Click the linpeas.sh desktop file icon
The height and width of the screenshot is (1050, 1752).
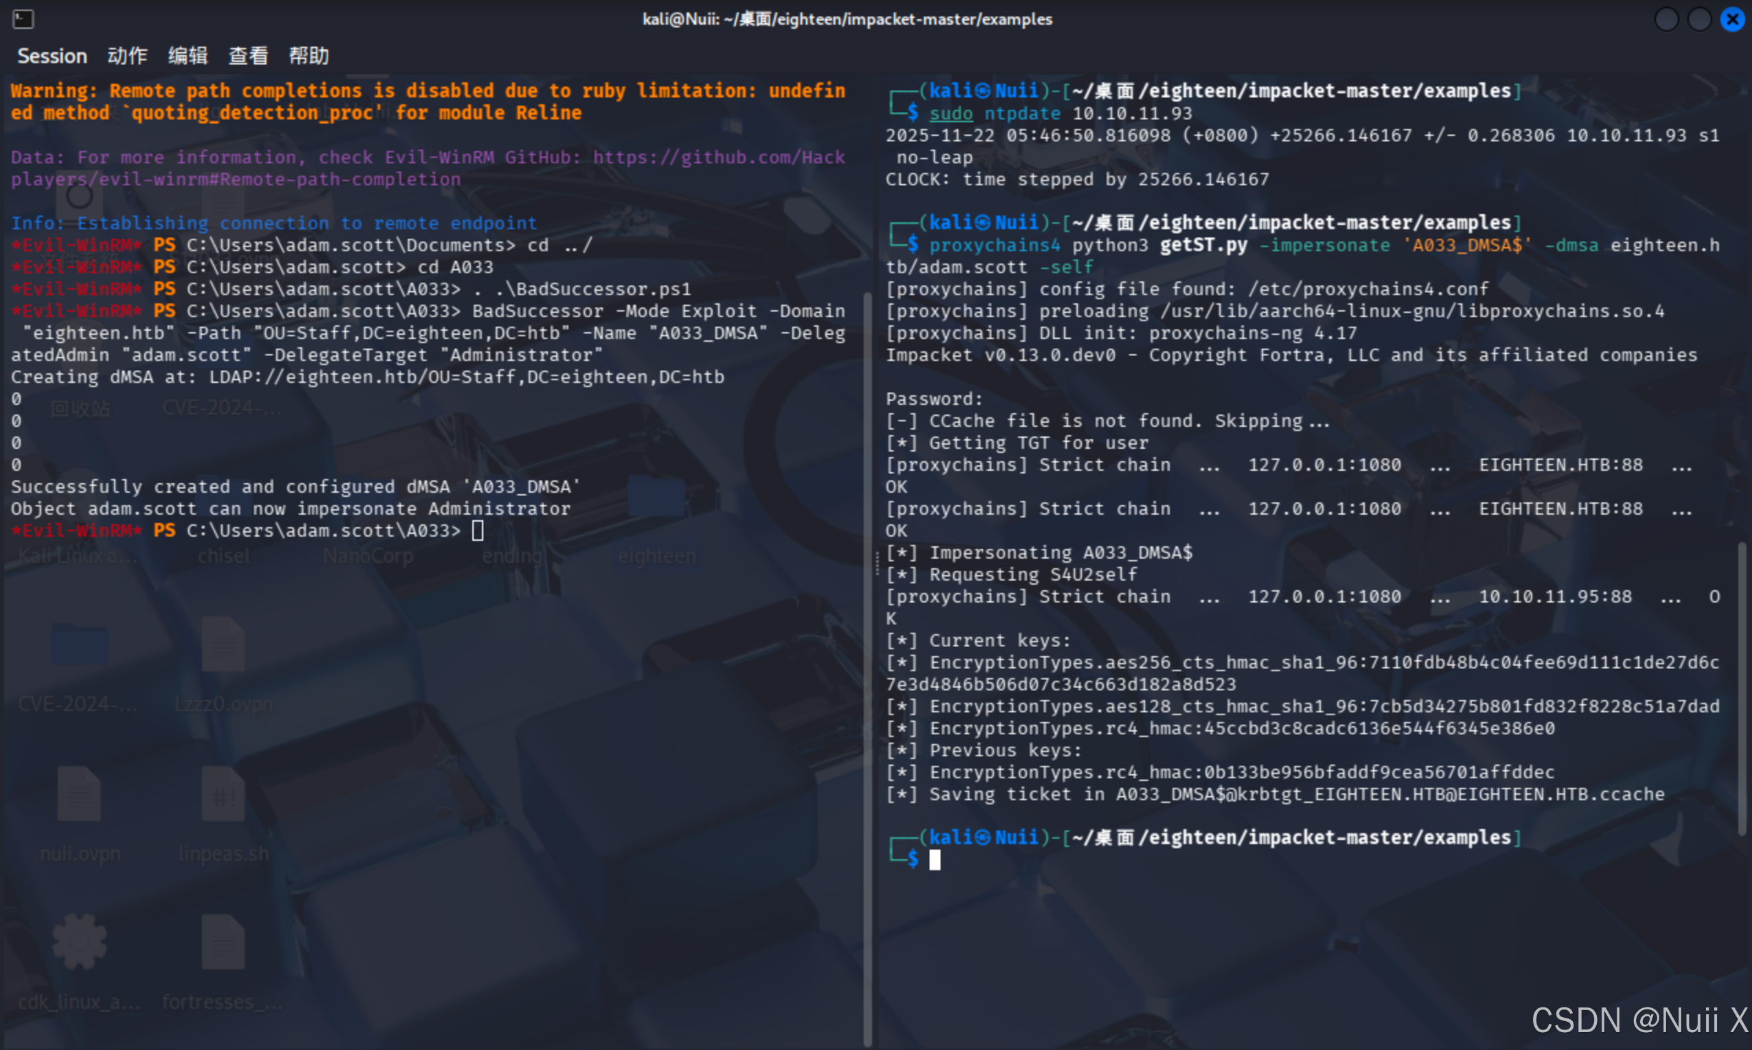[x=223, y=794]
